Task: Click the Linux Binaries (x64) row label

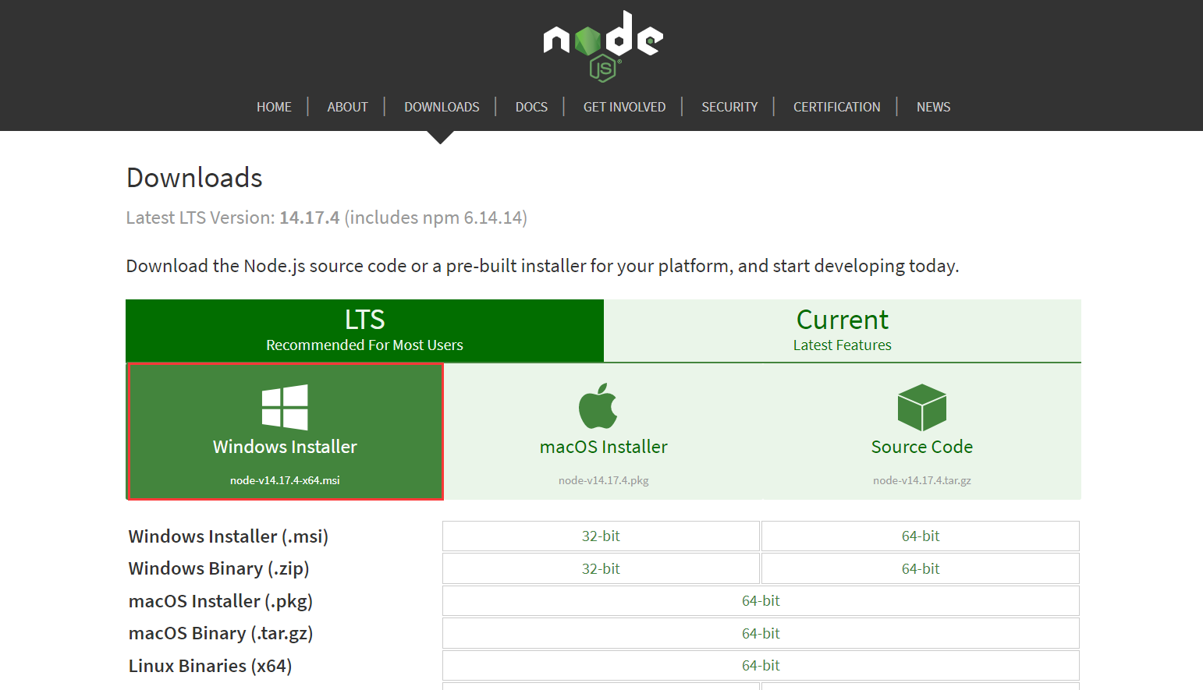Action: (211, 666)
